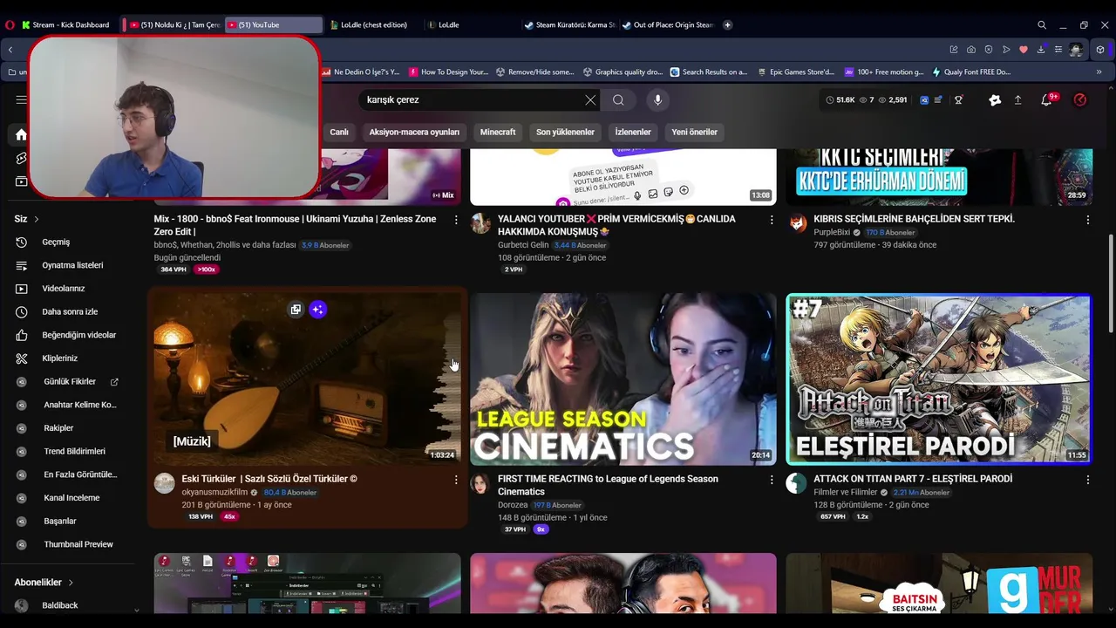Image resolution: width=1116 pixels, height=628 pixels.
Task: Take a browser snapshot with camera icon
Action: point(971,50)
